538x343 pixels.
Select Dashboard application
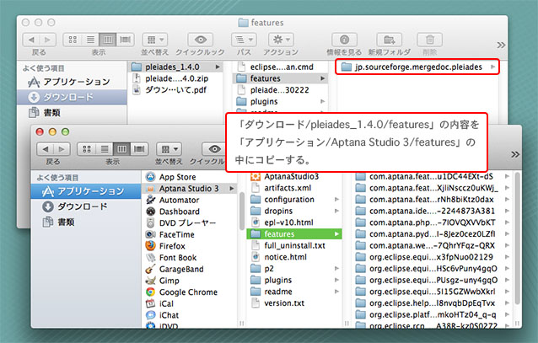(x=190, y=212)
